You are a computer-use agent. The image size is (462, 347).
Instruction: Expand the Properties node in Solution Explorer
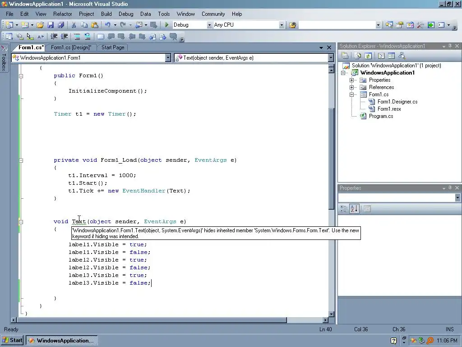[351, 80]
